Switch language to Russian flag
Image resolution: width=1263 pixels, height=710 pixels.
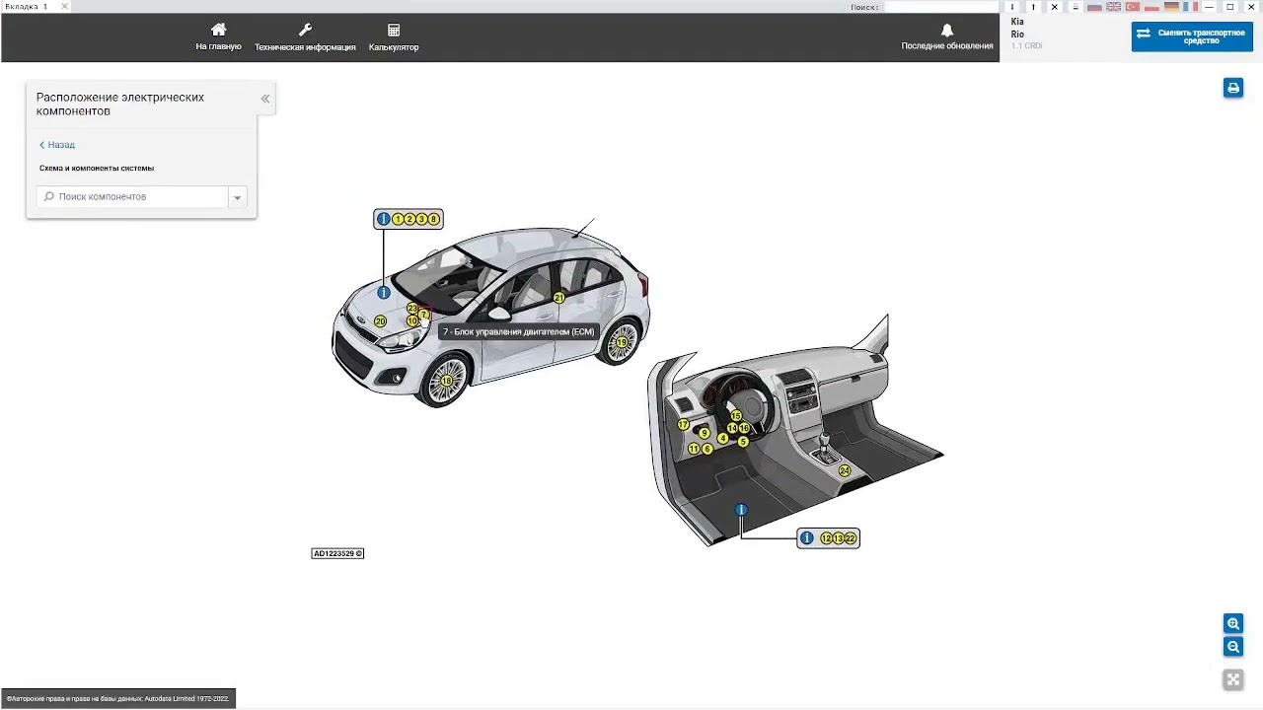[x=1094, y=7]
